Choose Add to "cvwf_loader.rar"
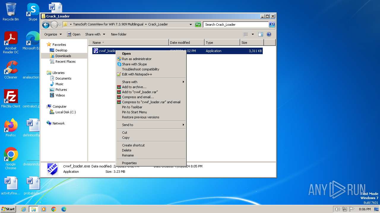This screenshot has height=213, width=380. point(151,92)
